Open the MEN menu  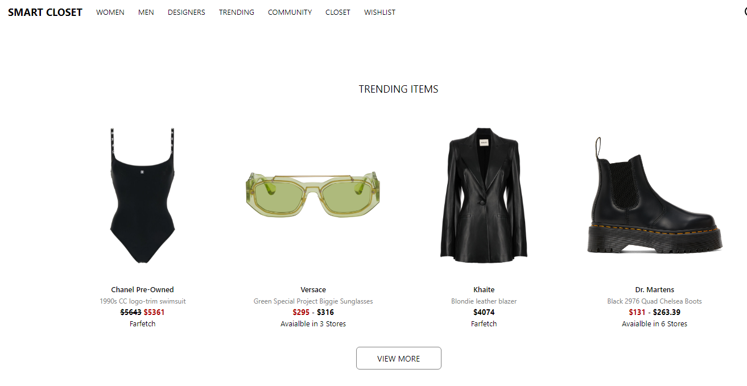(x=146, y=12)
